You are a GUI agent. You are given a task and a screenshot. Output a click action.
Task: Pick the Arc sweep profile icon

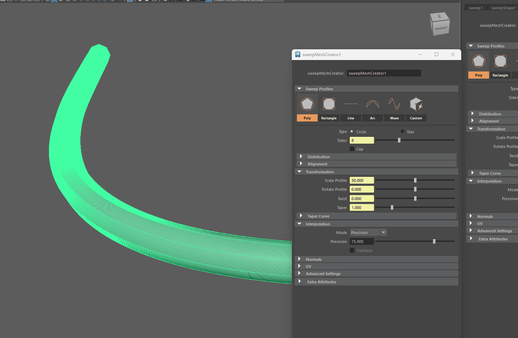373,104
